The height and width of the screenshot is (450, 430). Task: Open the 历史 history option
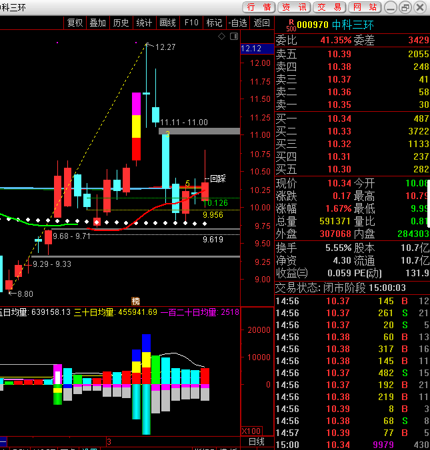click(121, 23)
